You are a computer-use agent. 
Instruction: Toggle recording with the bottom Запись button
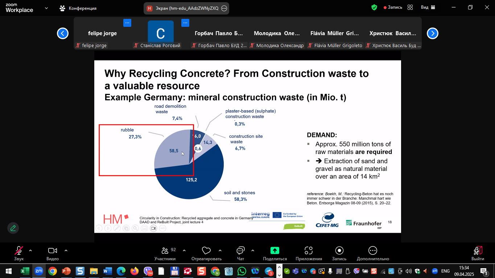click(x=339, y=253)
